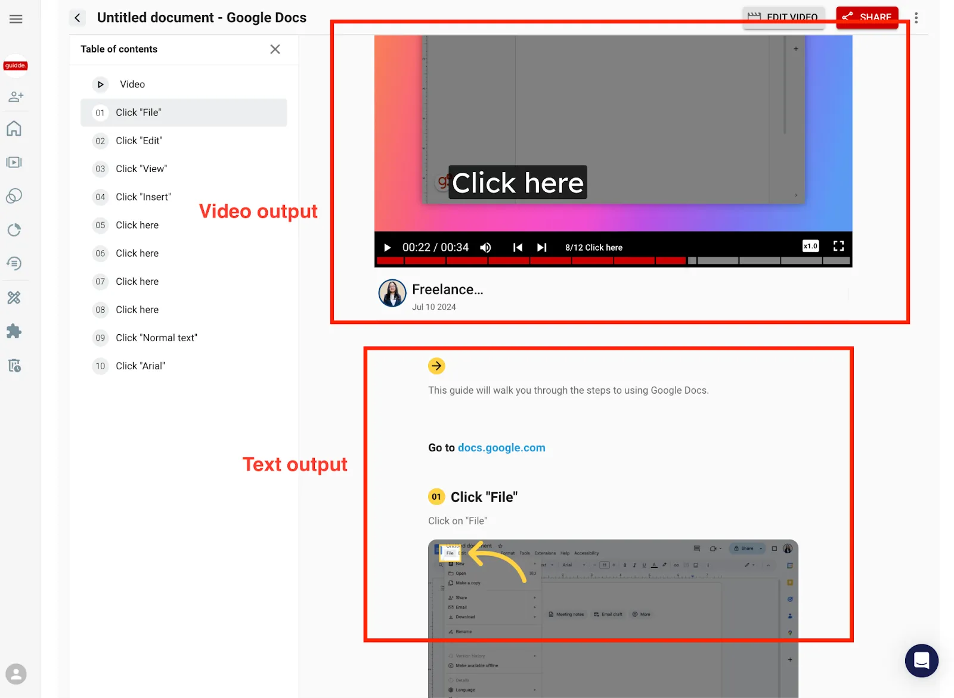Open the video library sidebar icon
954x698 pixels.
point(14,162)
